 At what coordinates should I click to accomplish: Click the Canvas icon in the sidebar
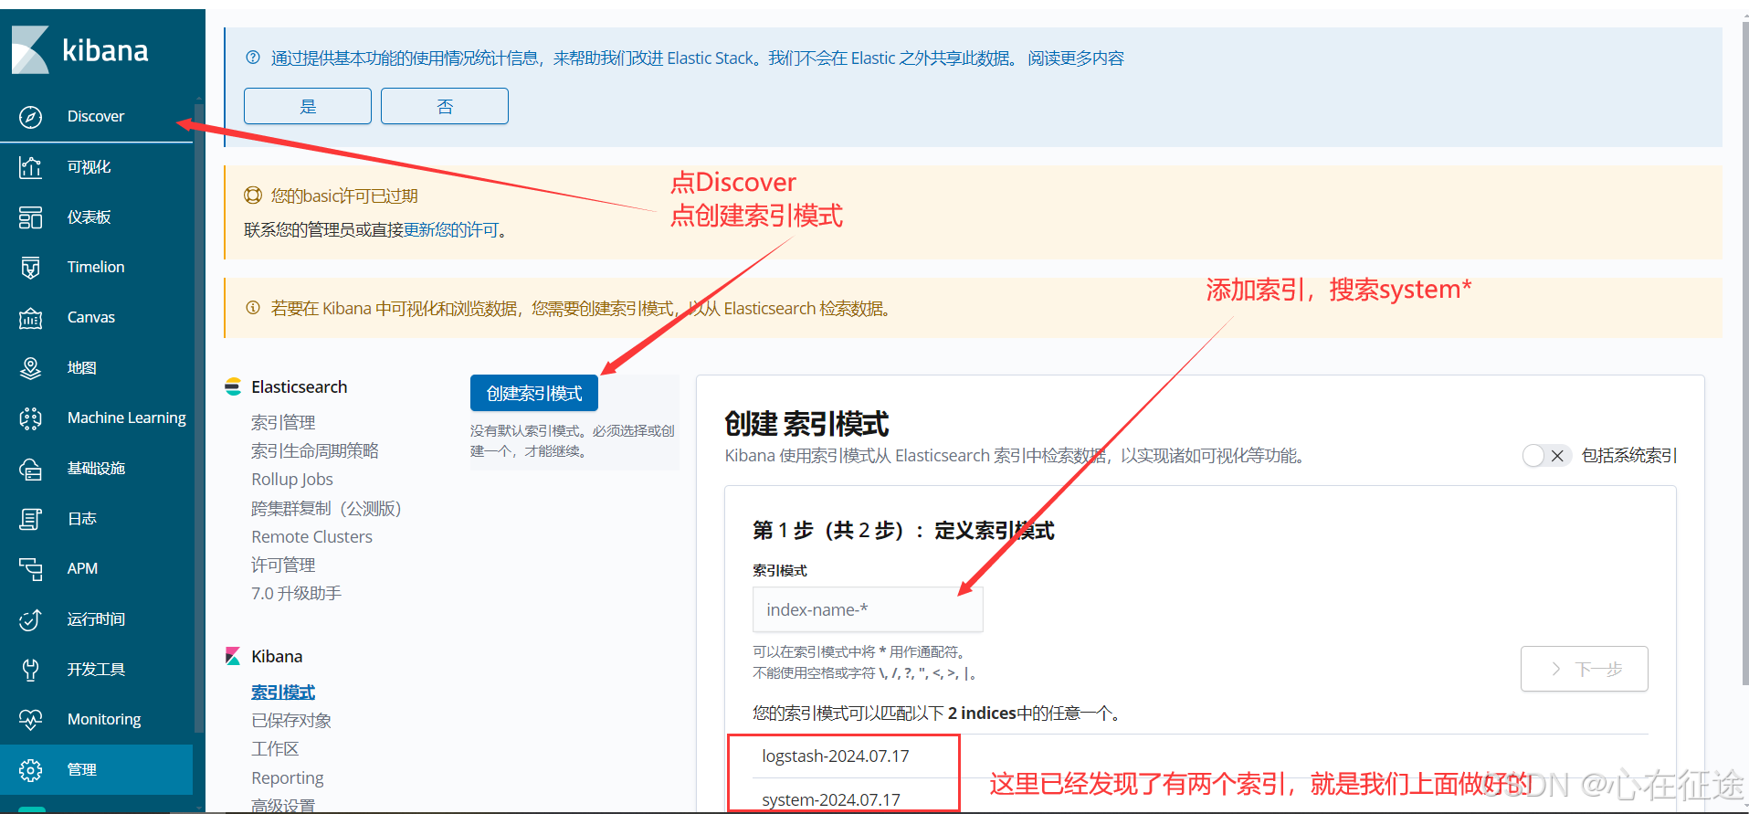30,318
